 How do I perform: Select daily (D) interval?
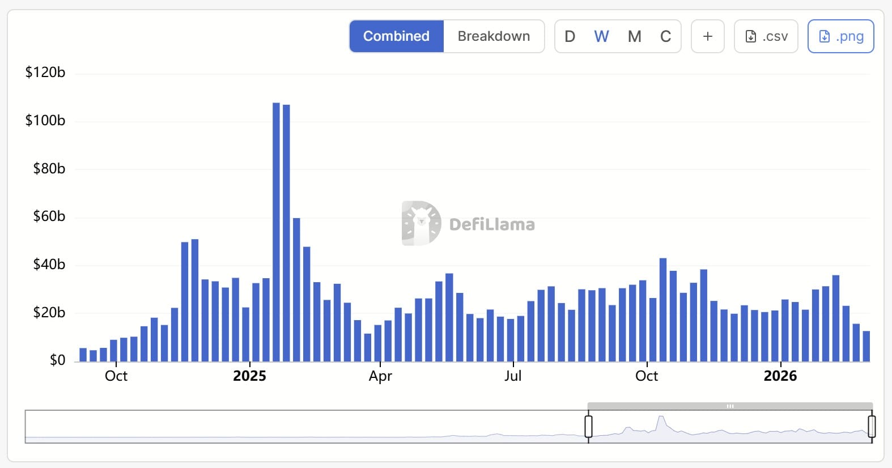(x=570, y=36)
